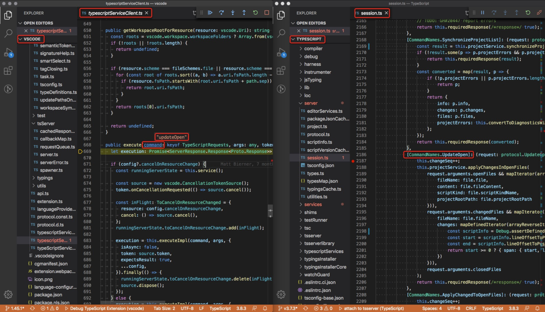Select the typescriptServiceClient.ts editor tab
The width and height of the screenshot is (545, 312).
[x=115, y=13]
